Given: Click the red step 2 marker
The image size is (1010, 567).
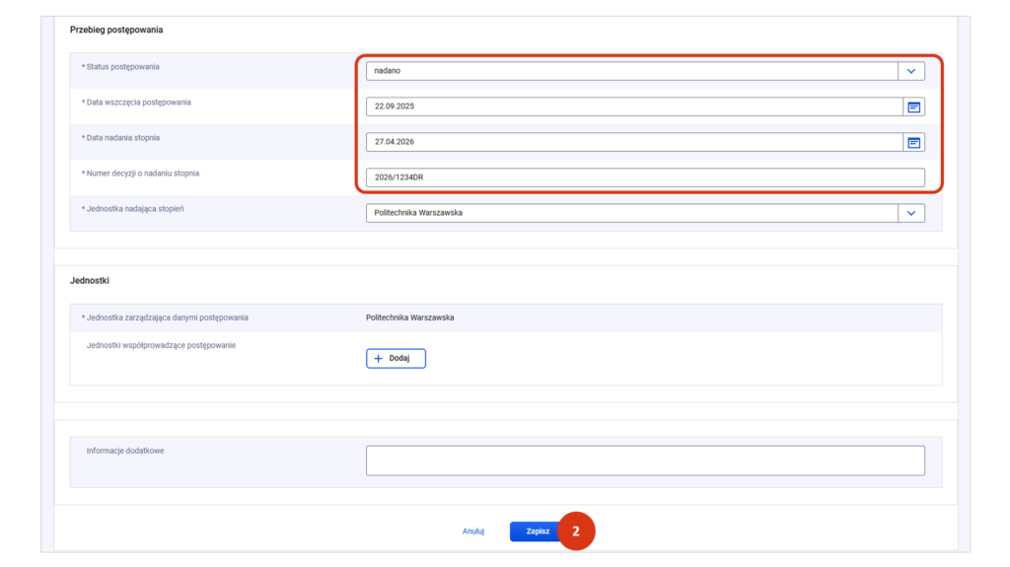Looking at the screenshot, I should point(577,532).
